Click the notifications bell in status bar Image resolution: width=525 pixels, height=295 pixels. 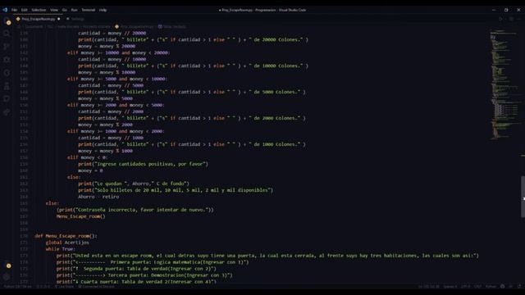click(519, 287)
